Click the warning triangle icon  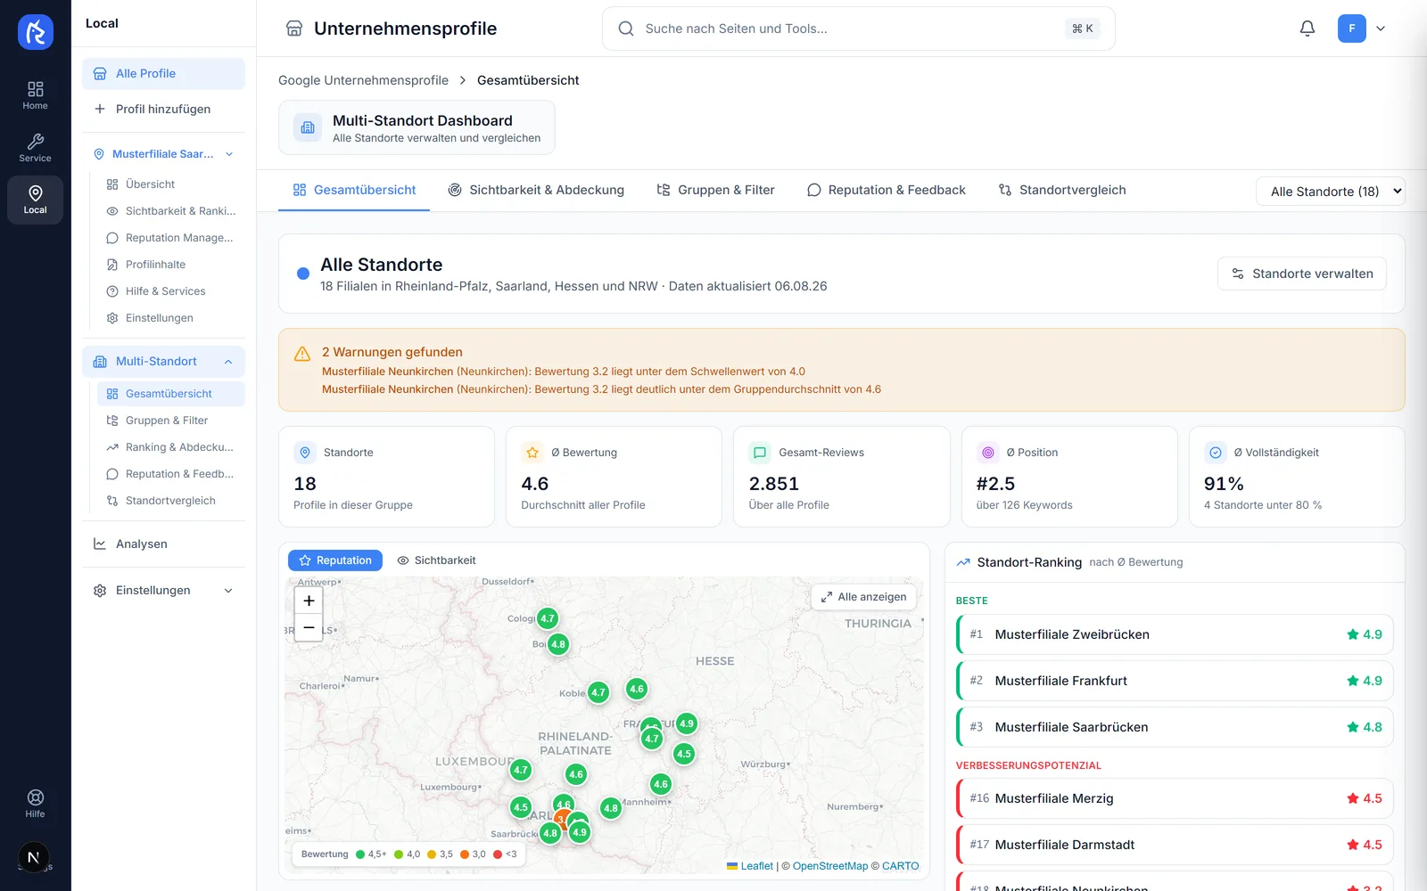point(302,354)
